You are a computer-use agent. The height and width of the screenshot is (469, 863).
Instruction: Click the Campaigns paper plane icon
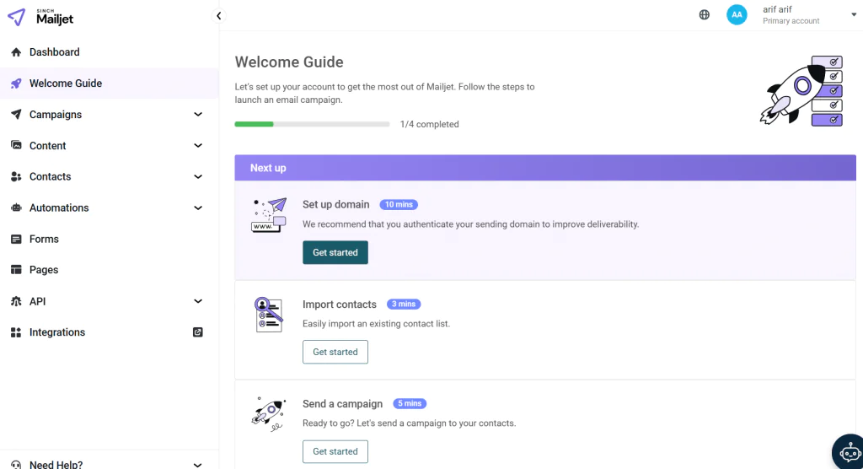16,114
